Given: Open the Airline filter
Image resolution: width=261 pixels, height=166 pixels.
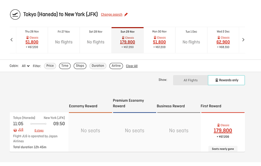Looking at the screenshot, I should [116, 66].
